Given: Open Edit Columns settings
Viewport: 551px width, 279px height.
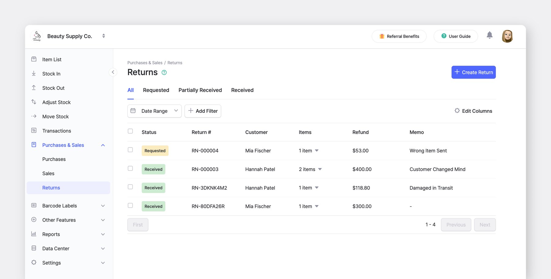Looking at the screenshot, I should pyautogui.click(x=473, y=111).
